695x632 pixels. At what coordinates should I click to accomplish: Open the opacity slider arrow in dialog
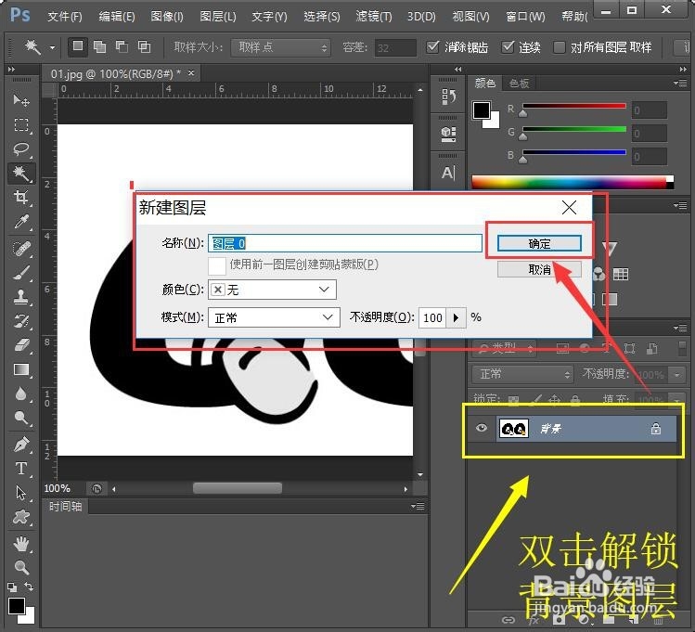[457, 317]
